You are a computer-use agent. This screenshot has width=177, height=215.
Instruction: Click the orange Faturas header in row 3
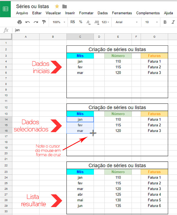154,56
